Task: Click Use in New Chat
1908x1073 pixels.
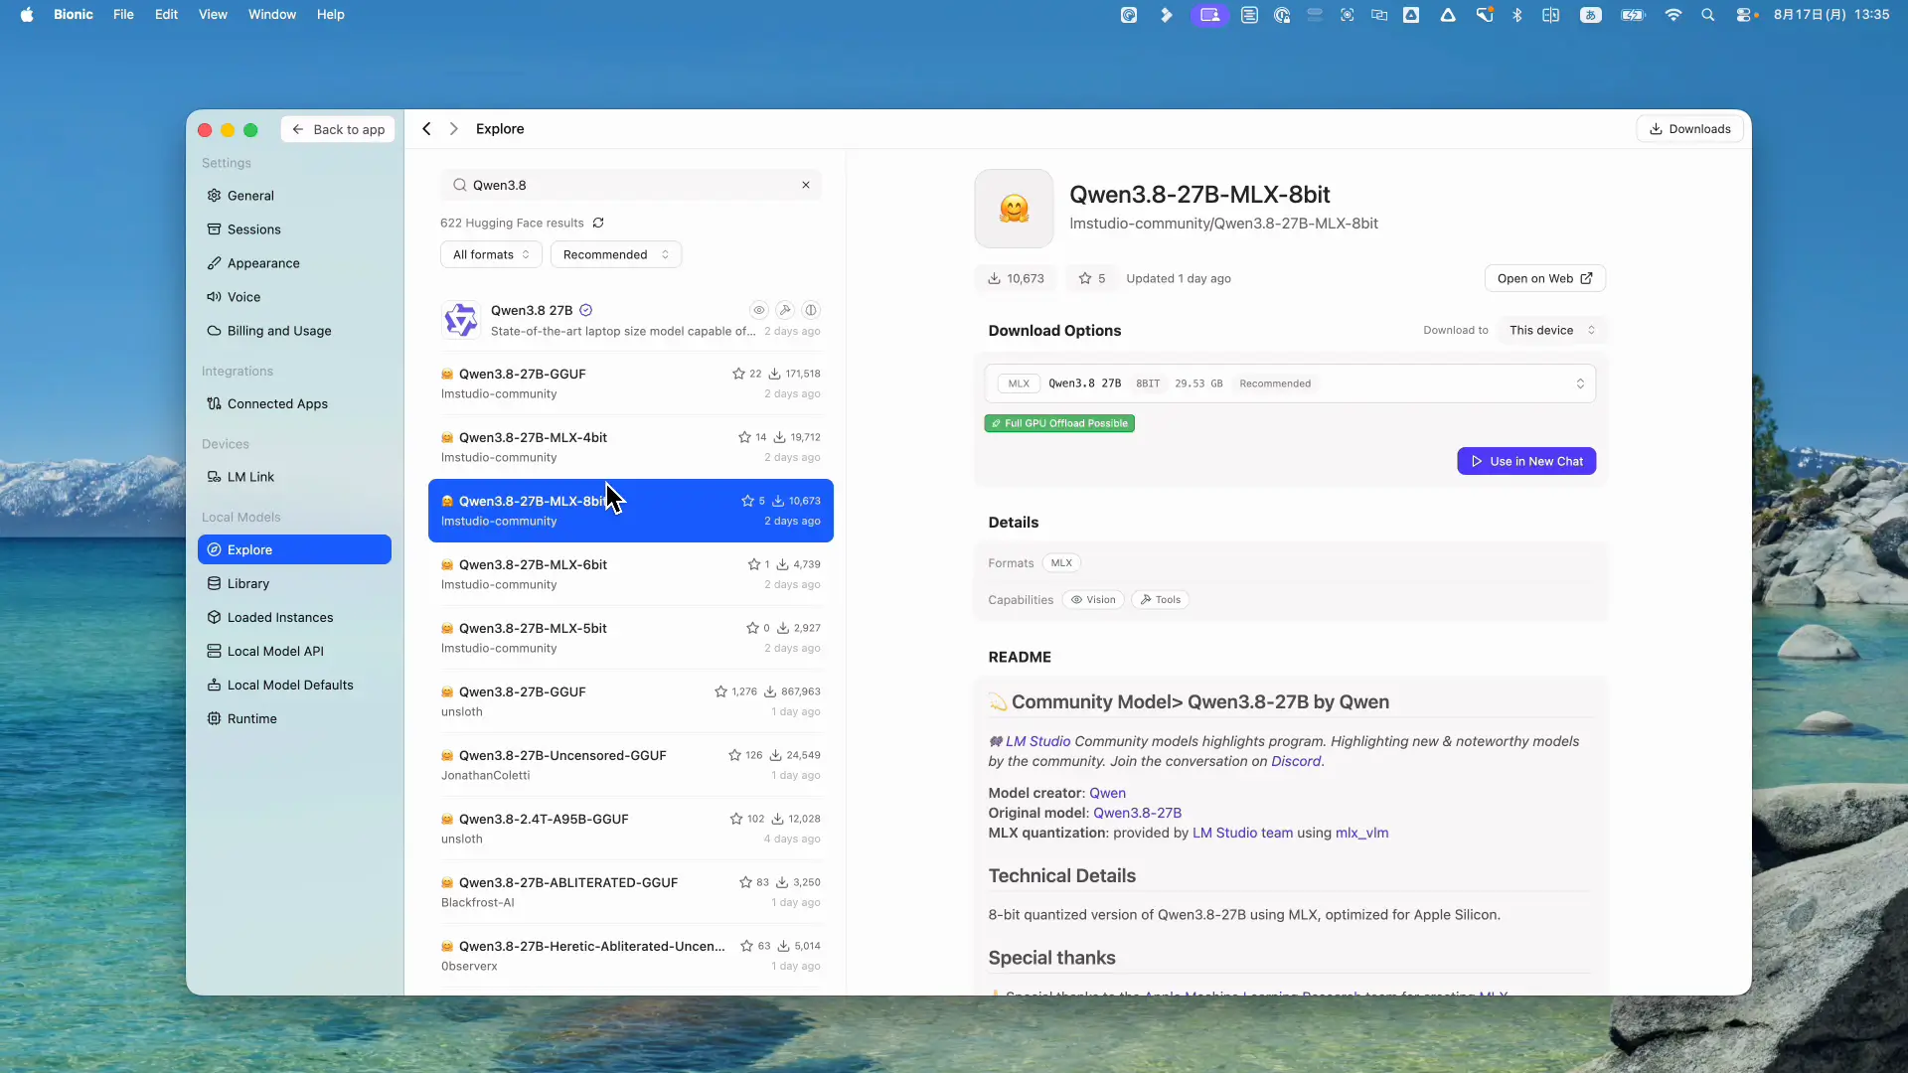Action: 1527,461
